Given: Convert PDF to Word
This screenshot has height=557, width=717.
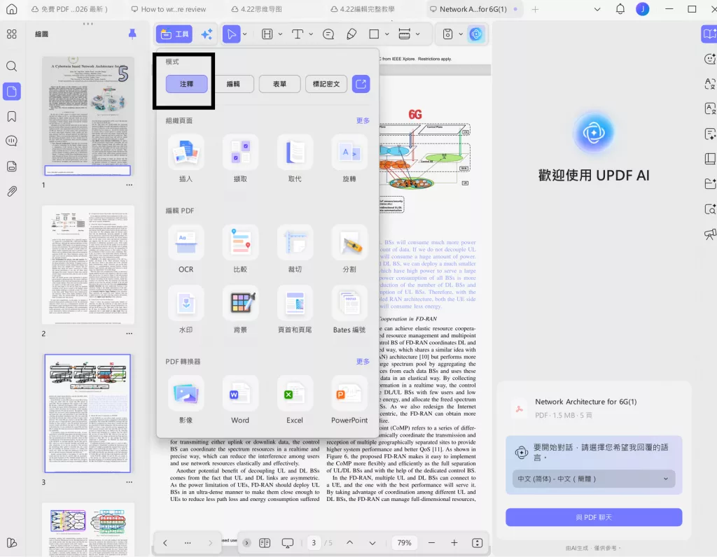Looking at the screenshot, I should click(240, 400).
